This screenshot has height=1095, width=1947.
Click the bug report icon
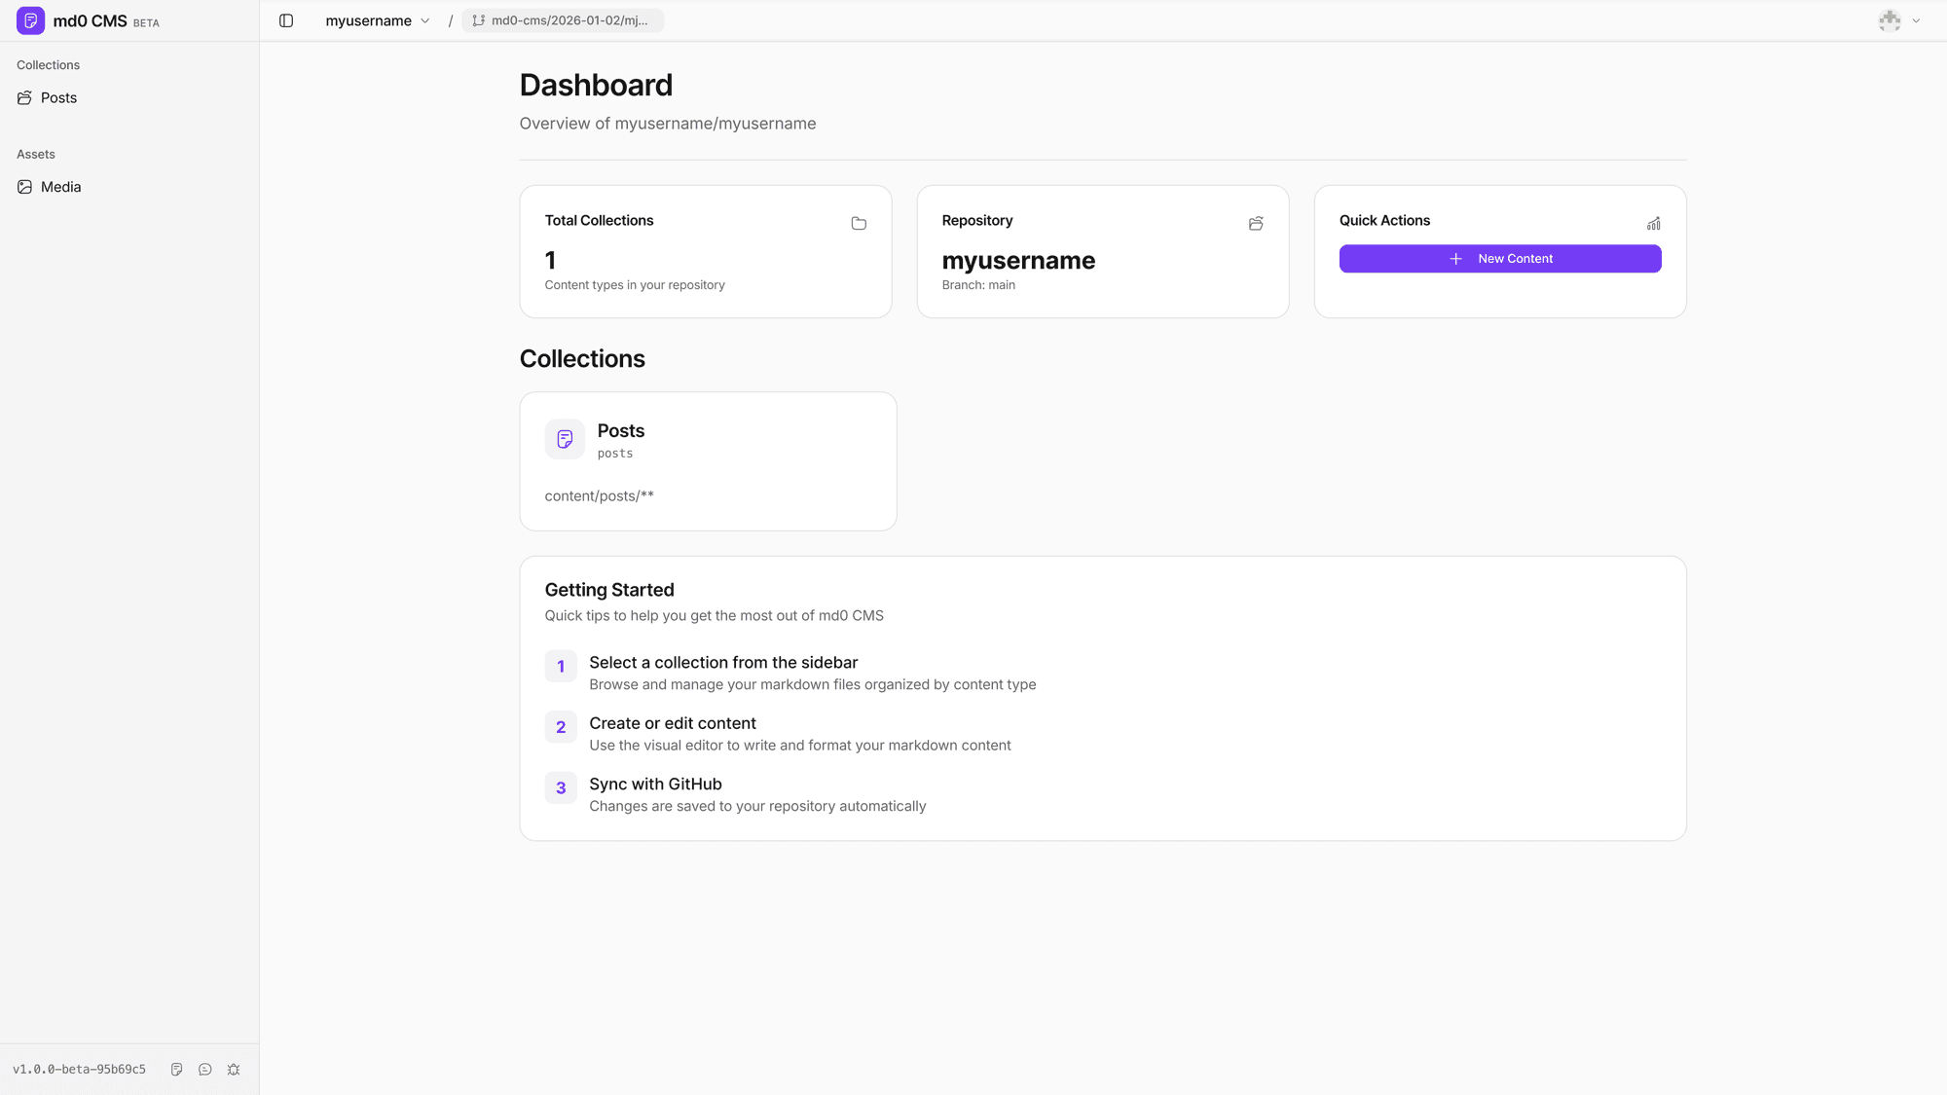[234, 1070]
